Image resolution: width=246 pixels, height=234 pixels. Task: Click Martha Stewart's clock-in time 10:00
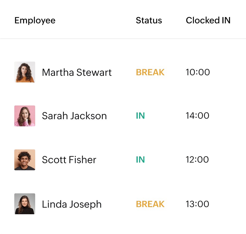click(198, 72)
